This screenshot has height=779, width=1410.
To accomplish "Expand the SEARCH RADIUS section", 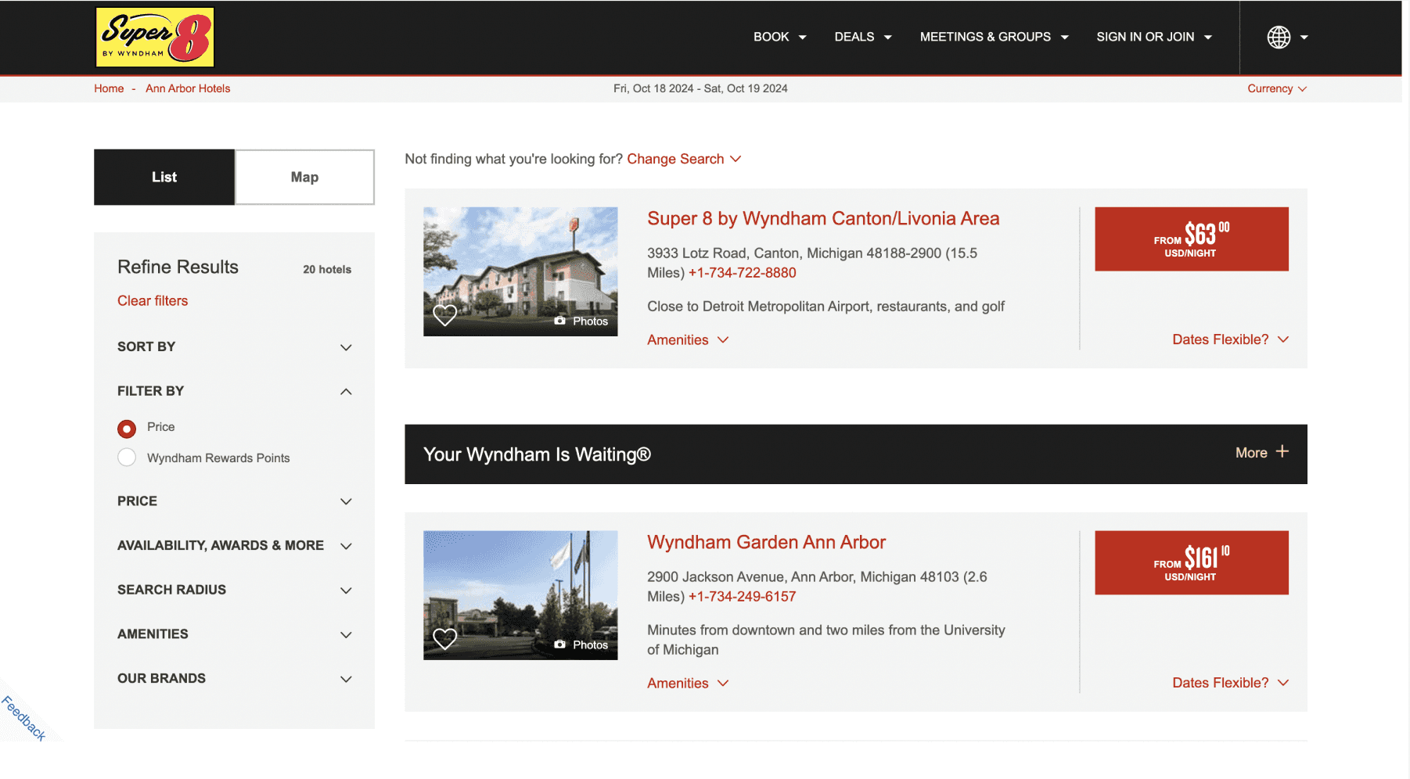I will [x=235, y=590].
